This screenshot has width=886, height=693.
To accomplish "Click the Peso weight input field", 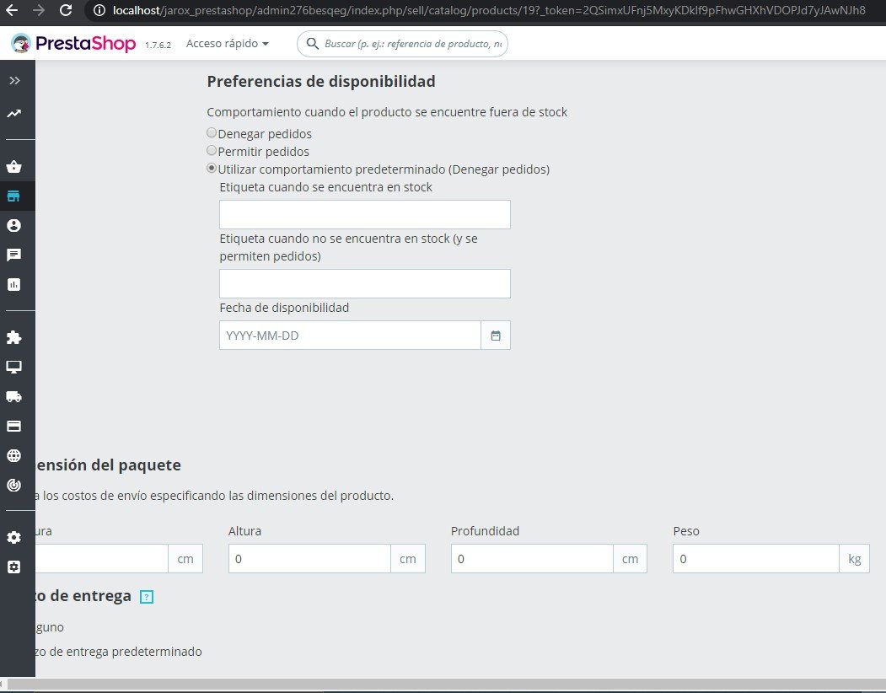I will tap(755, 559).
